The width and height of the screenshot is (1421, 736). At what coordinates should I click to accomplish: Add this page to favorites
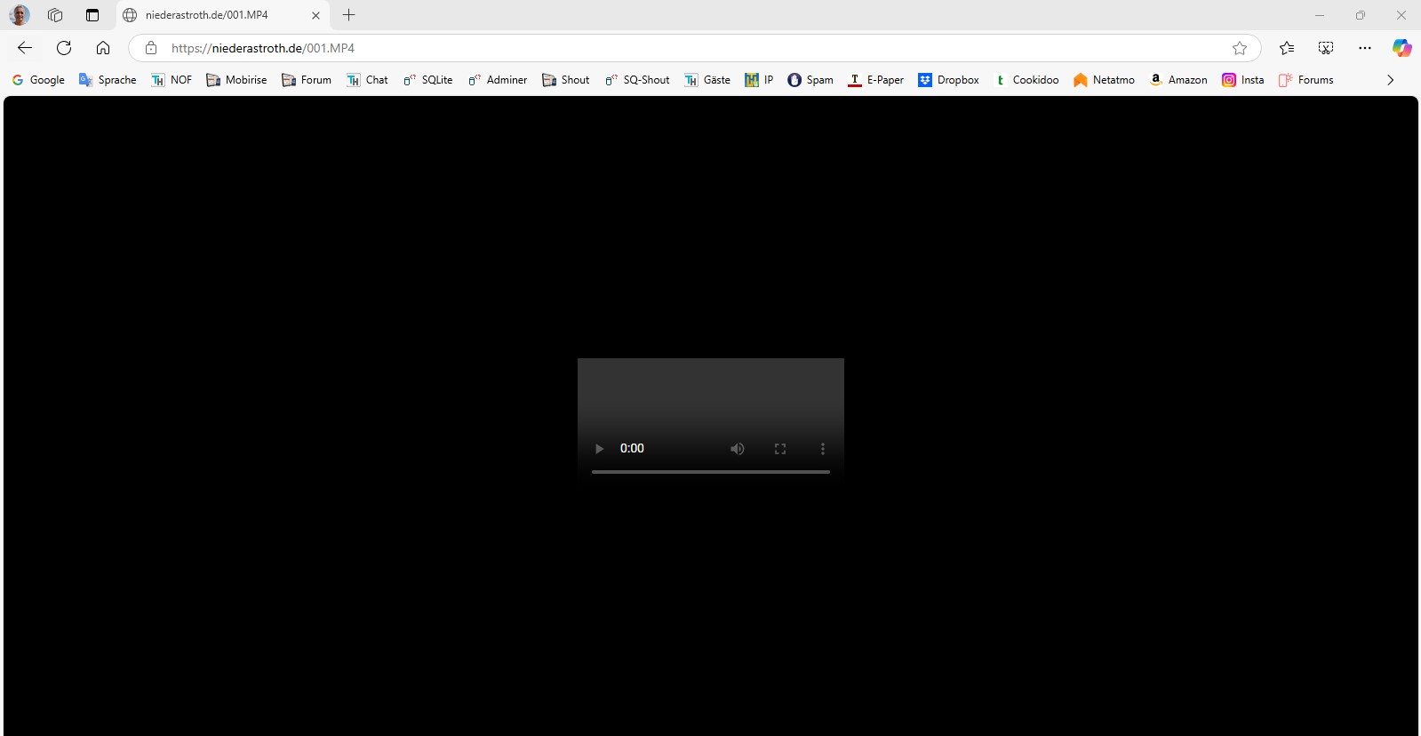(1240, 48)
